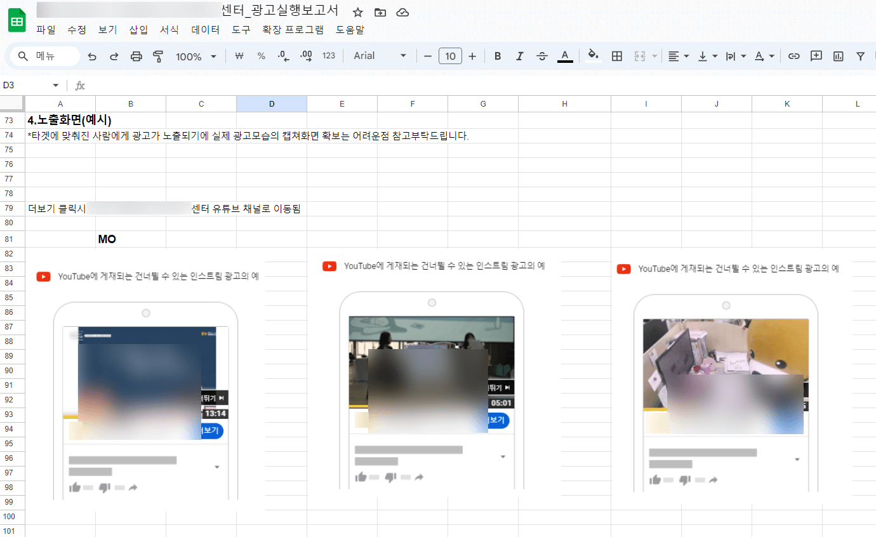
Task: Insert a chart
Action: [838, 56]
